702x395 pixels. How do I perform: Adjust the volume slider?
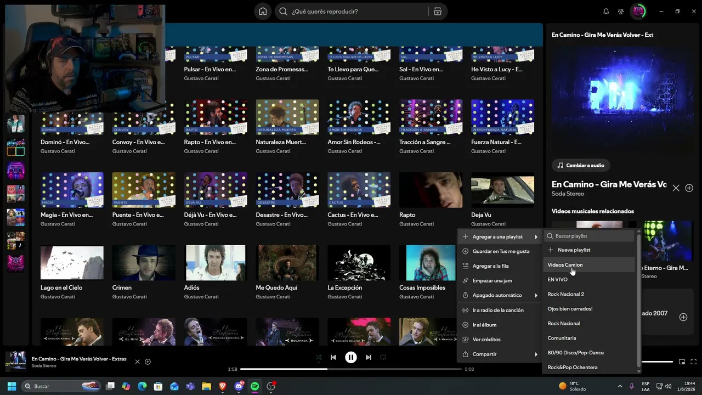point(657,362)
